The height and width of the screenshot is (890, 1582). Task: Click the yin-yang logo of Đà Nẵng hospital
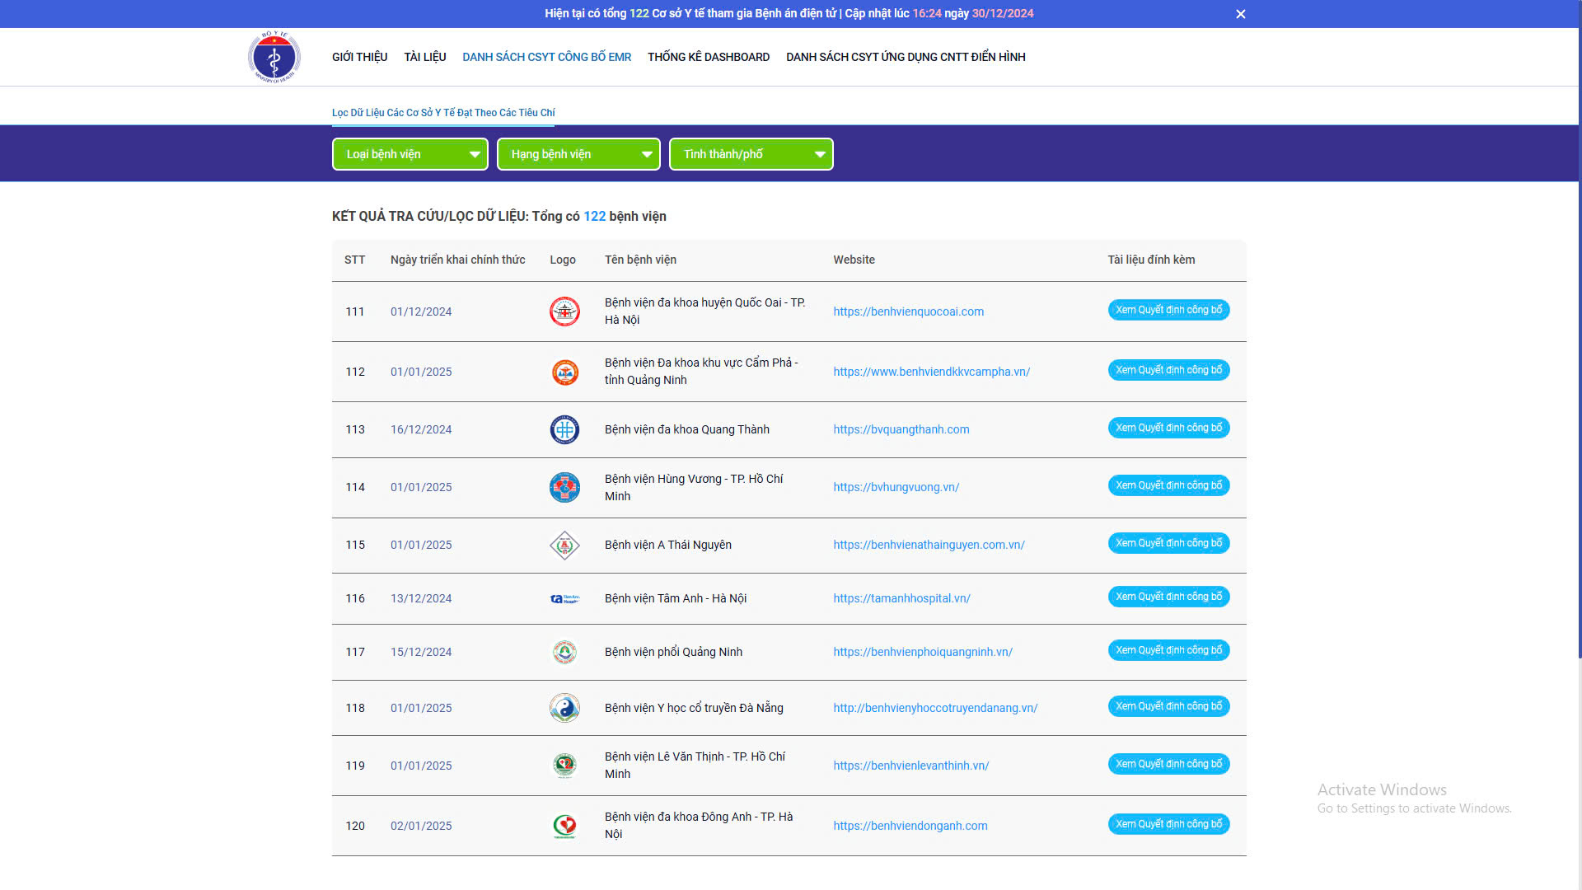[564, 708]
